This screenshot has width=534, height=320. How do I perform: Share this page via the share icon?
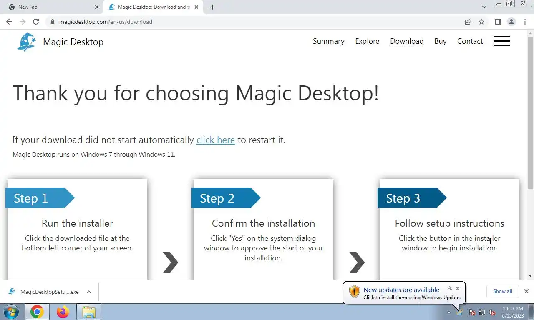tap(468, 22)
